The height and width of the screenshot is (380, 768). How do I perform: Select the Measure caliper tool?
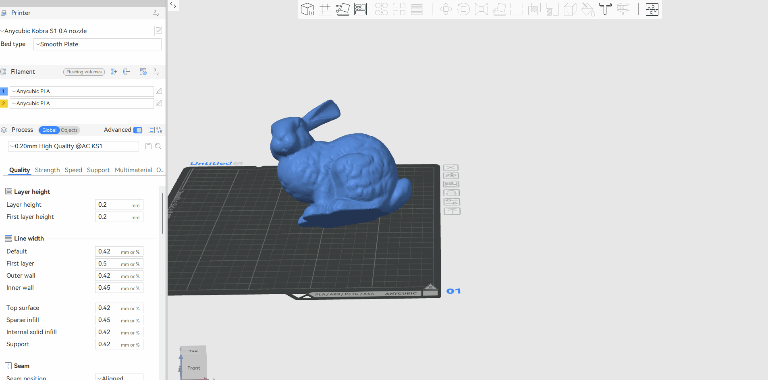[x=623, y=9]
